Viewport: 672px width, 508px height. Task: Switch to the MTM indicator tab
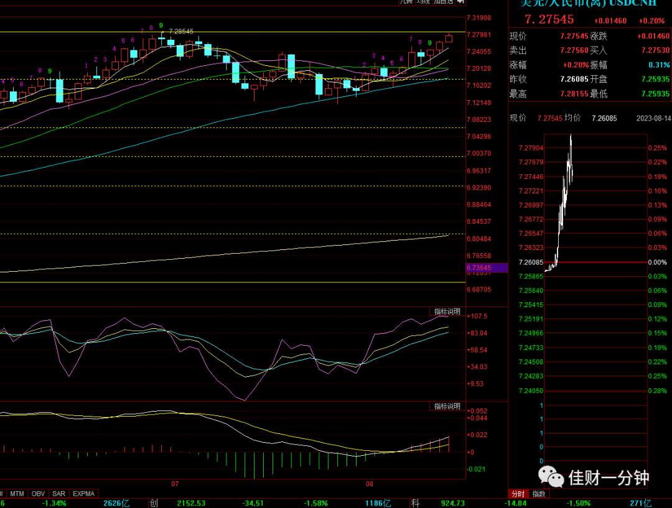pyautogui.click(x=17, y=494)
